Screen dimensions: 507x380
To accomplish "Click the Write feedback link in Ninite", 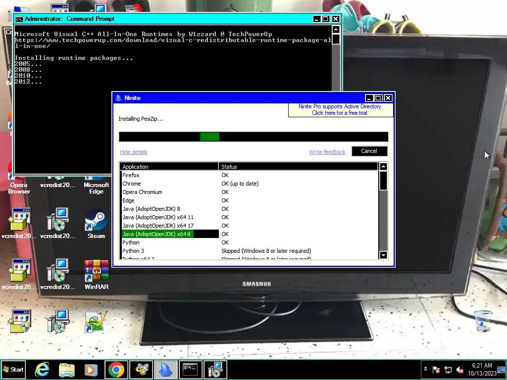I will (327, 152).
